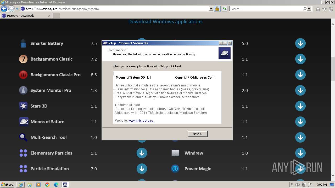Image resolution: width=335 pixels, height=188 pixels.
Task: Show hidden system tray icons
Action: 292,185
